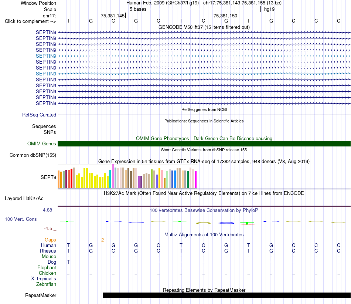Click the 'X_tropicalis' alignment row label
The width and height of the screenshot is (351, 304).
coord(44,278)
